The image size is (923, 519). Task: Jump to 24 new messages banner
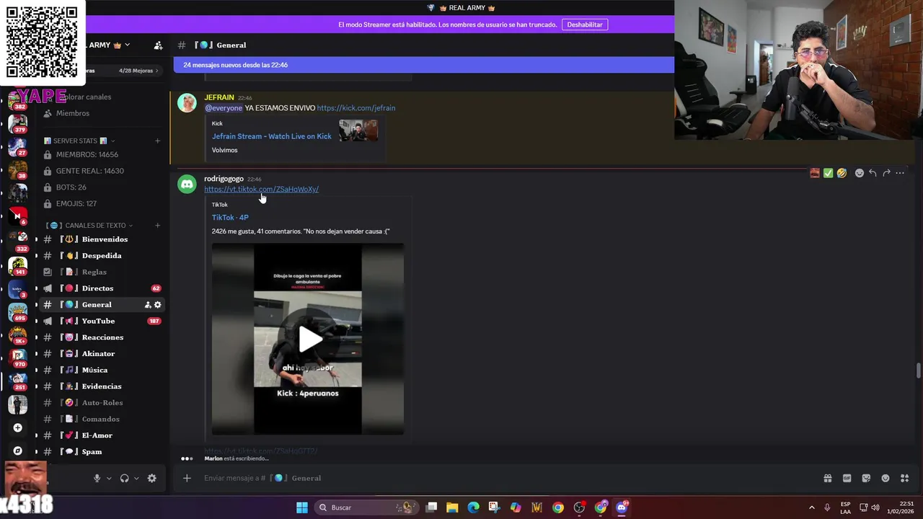click(x=423, y=65)
